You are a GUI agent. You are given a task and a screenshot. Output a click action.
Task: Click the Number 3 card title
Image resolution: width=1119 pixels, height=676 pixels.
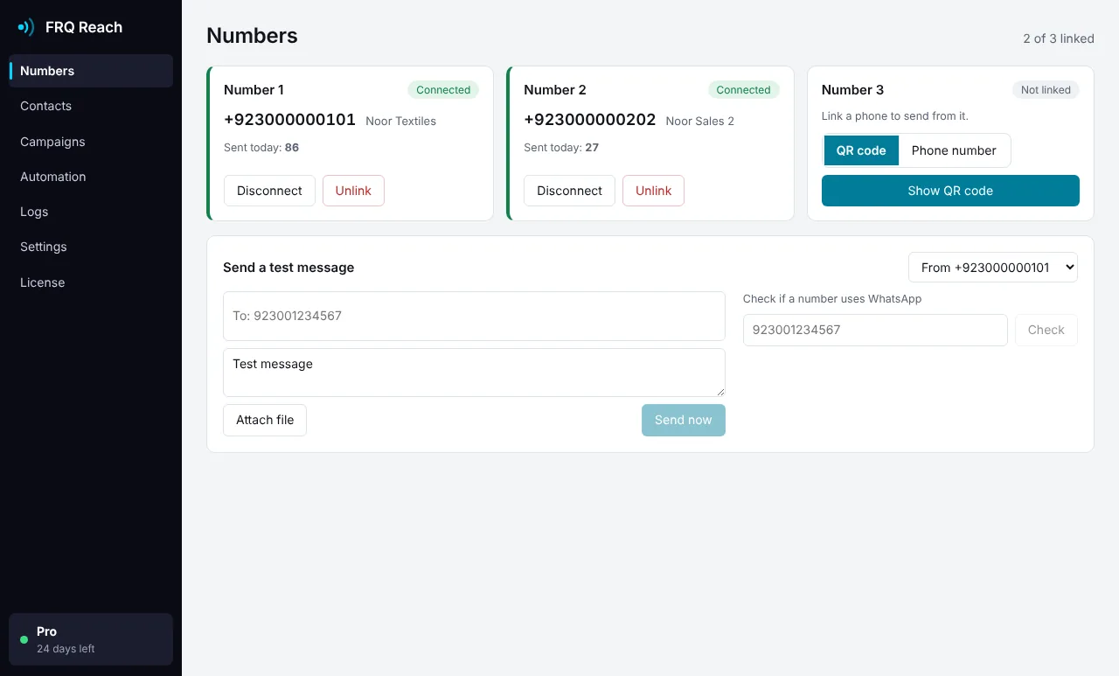[852, 90]
